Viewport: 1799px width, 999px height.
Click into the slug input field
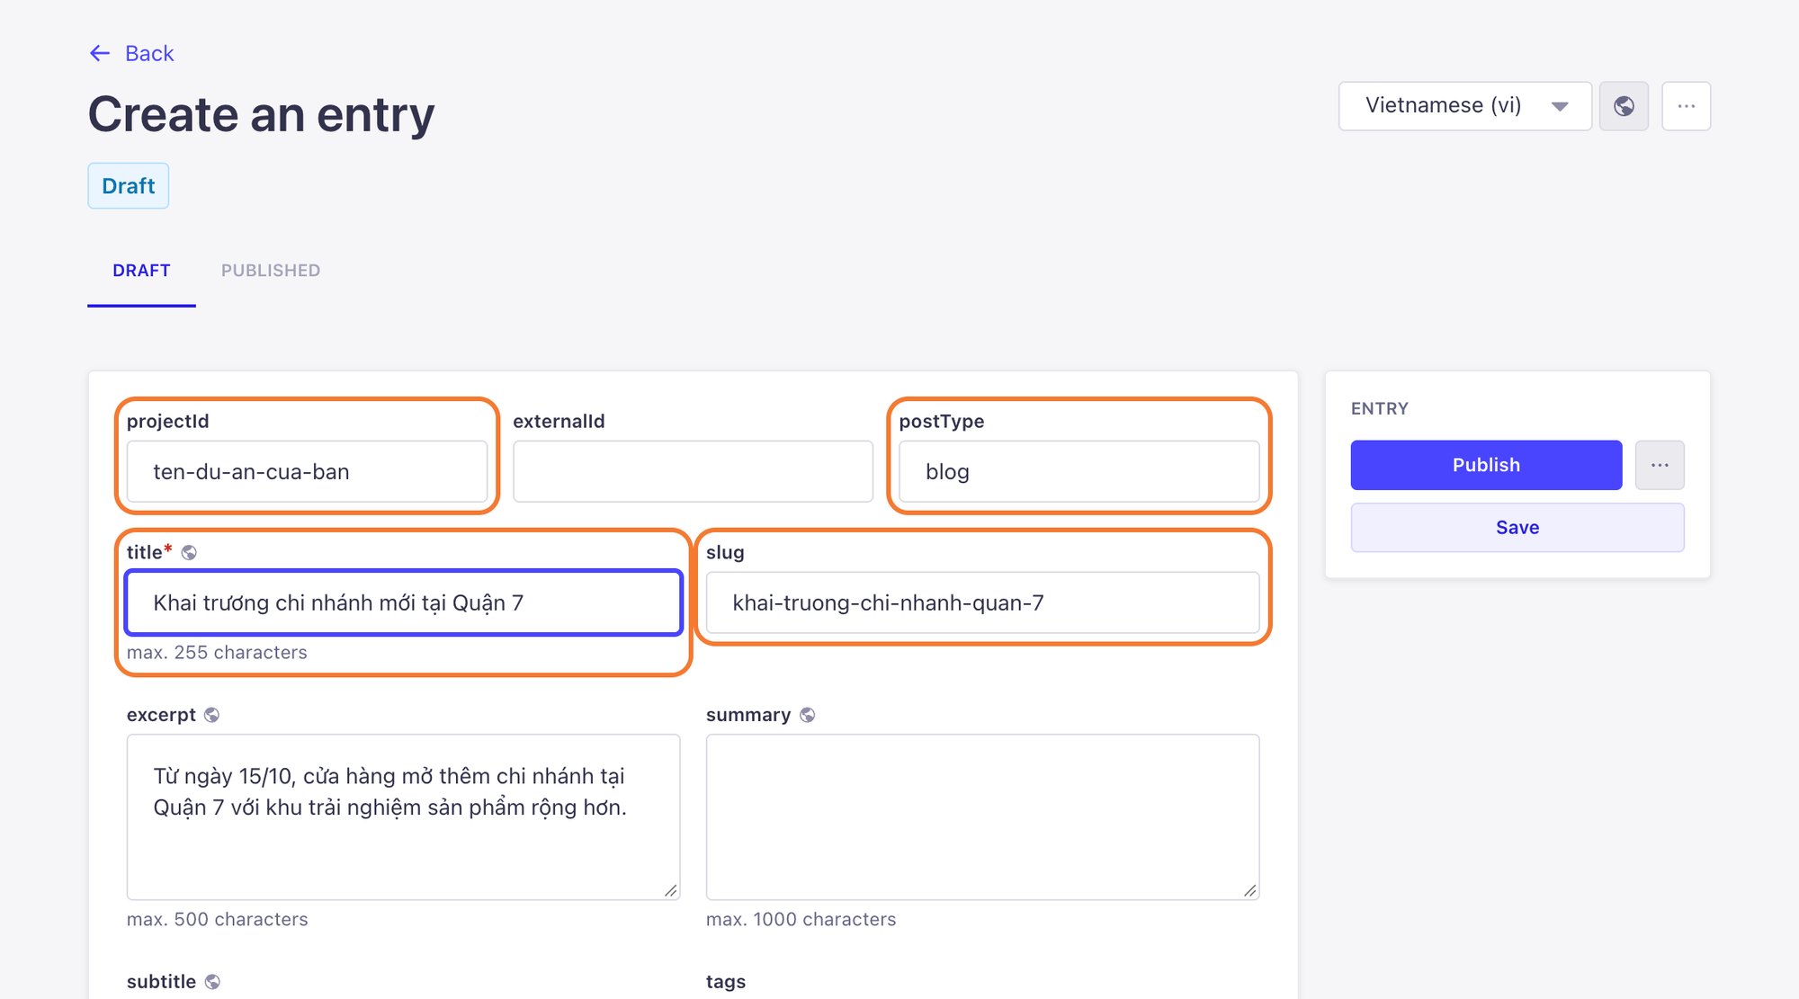click(x=982, y=602)
